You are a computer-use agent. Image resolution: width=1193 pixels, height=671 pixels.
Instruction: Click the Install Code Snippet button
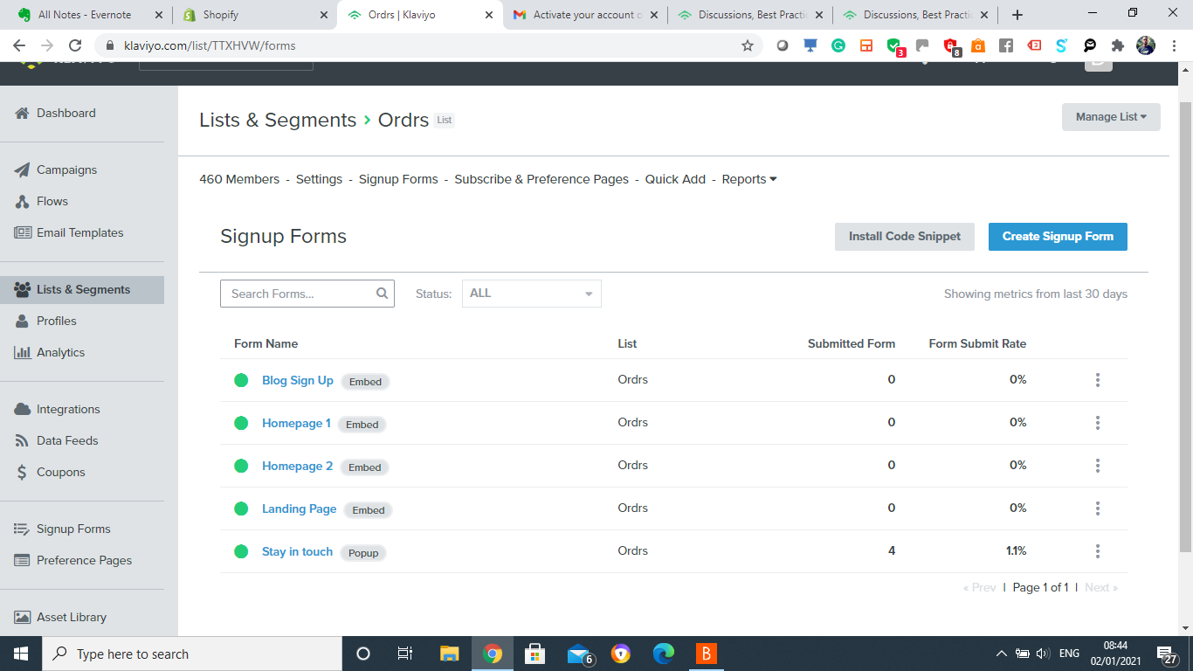click(x=905, y=236)
